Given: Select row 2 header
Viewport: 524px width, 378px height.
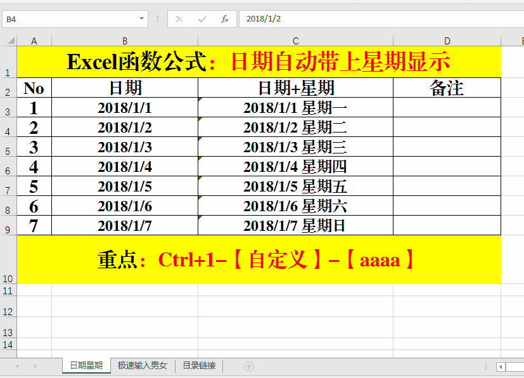Looking at the screenshot, I should click(x=8, y=88).
